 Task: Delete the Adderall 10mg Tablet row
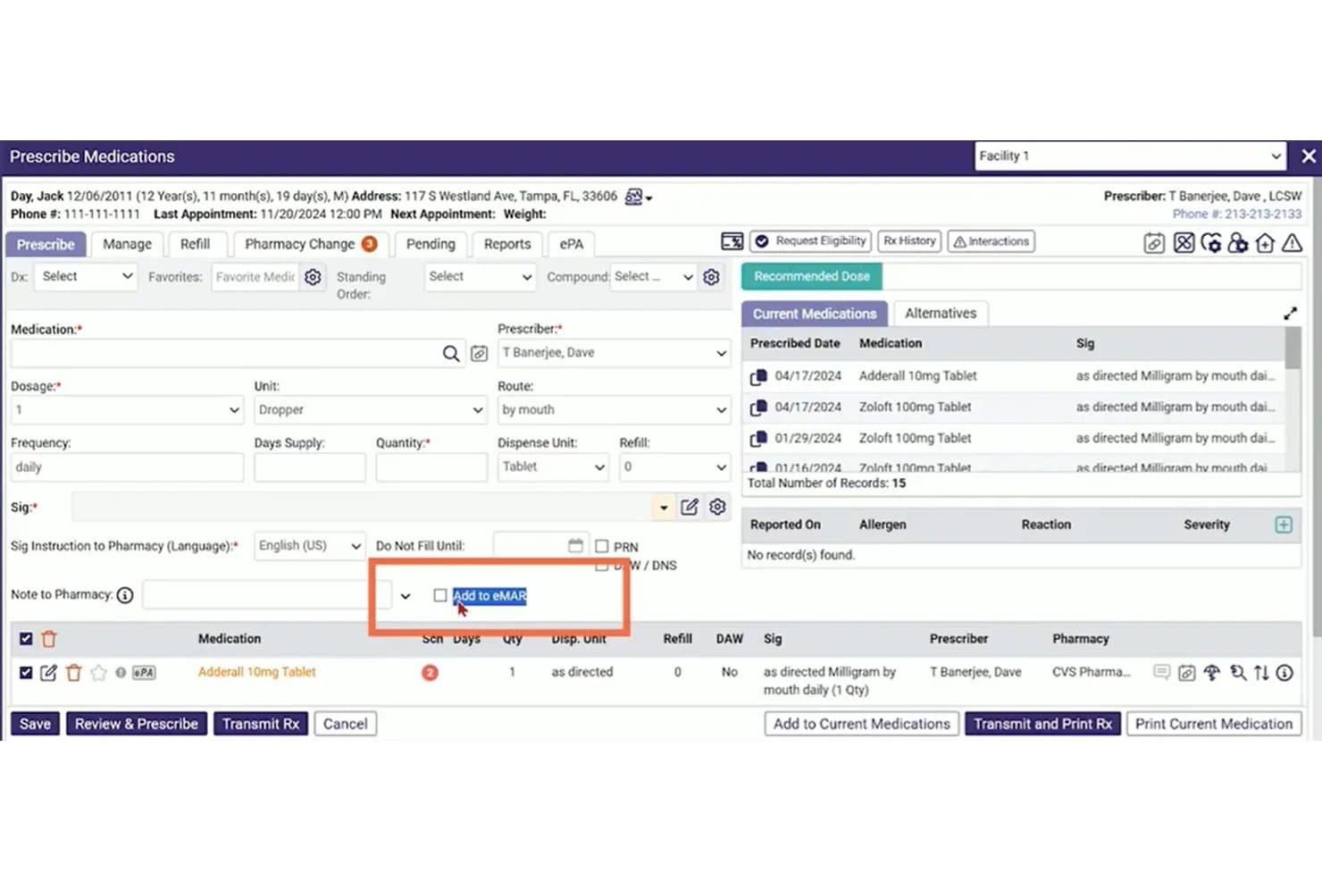[x=73, y=673]
